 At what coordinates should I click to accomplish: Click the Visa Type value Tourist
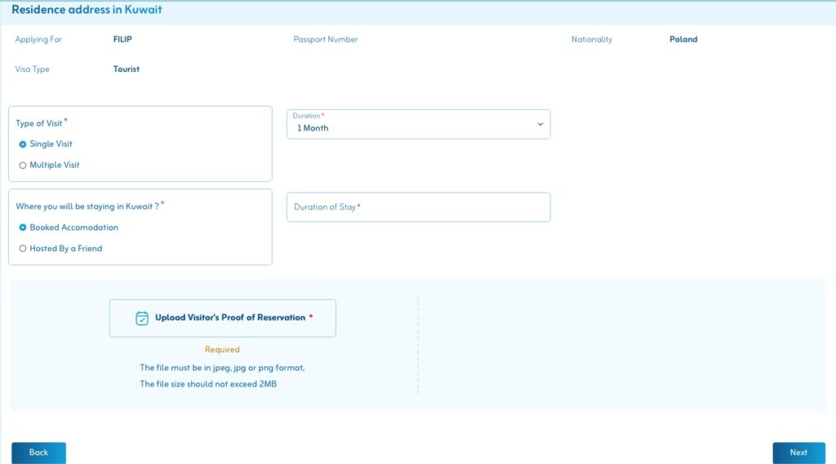click(x=127, y=69)
